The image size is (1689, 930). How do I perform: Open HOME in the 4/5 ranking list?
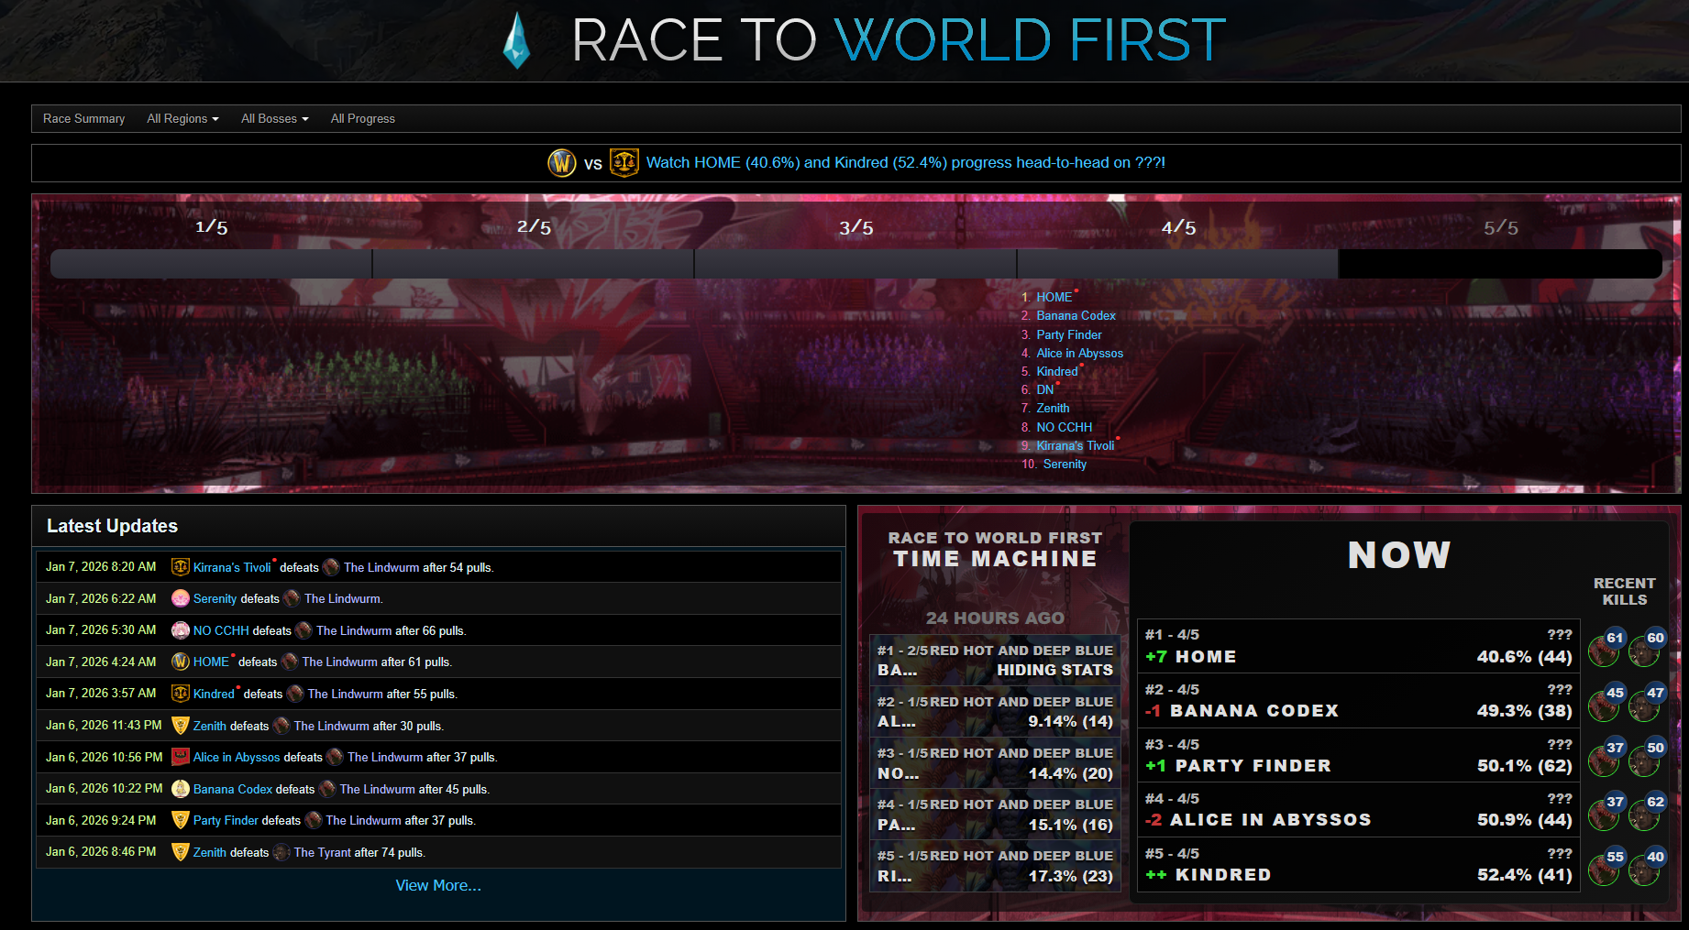1054,298
